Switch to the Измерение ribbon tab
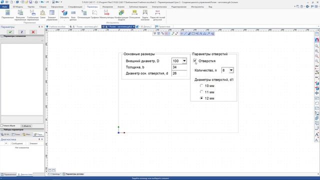320x180 pixels. 107,6
